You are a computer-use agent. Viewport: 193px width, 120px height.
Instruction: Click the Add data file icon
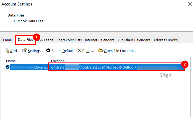7,50
